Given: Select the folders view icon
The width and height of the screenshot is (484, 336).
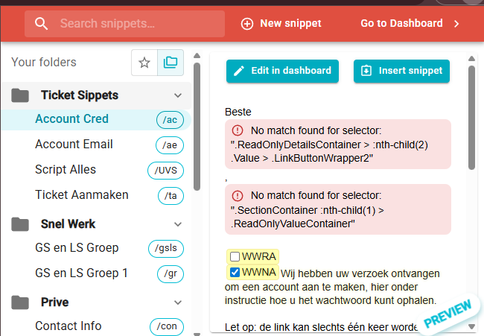Looking at the screenshot, I should pyautogui.click(x=171, y=63).
